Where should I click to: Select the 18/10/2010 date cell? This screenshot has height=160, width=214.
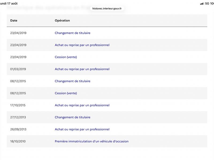click(18, 141)
